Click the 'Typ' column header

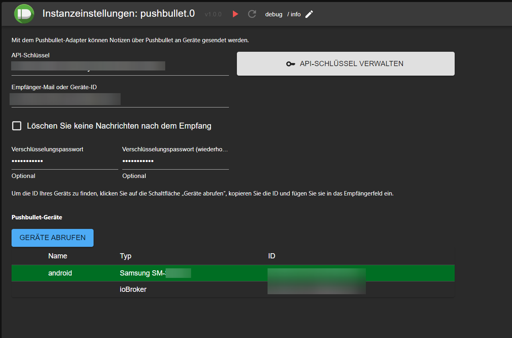point(125,256)
